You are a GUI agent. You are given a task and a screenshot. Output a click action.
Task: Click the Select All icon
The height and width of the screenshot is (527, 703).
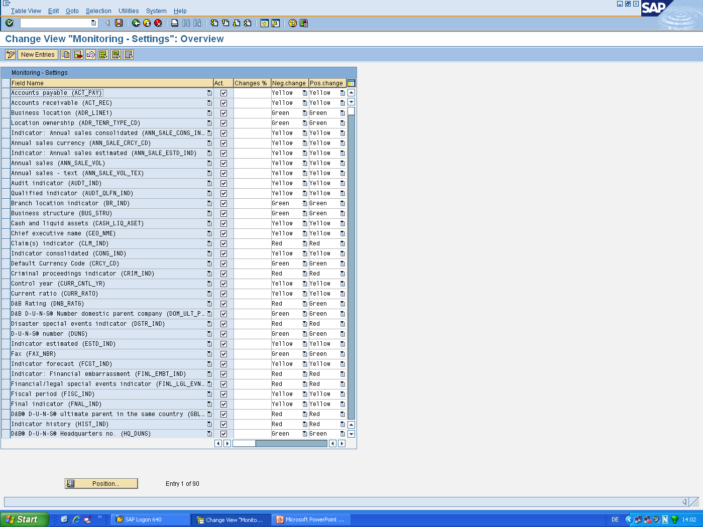pos(103,55)
